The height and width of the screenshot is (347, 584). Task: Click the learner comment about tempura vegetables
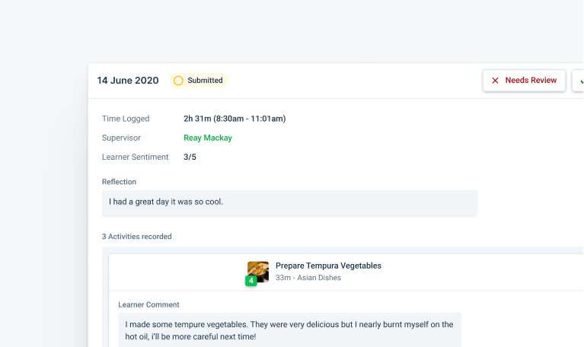pos(289,330)
